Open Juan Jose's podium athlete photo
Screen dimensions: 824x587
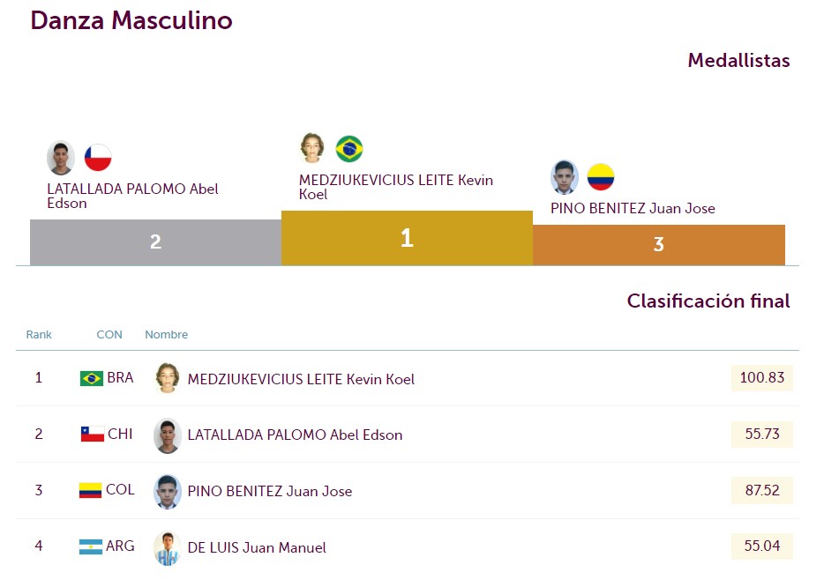tap(565, 177)
